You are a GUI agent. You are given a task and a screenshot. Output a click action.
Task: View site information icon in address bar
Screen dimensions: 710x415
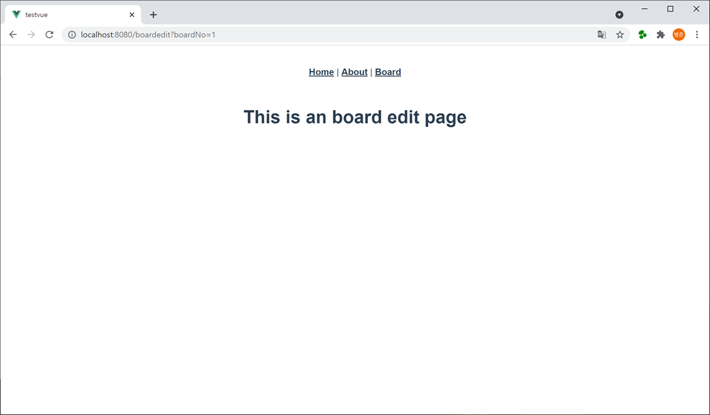72,34
